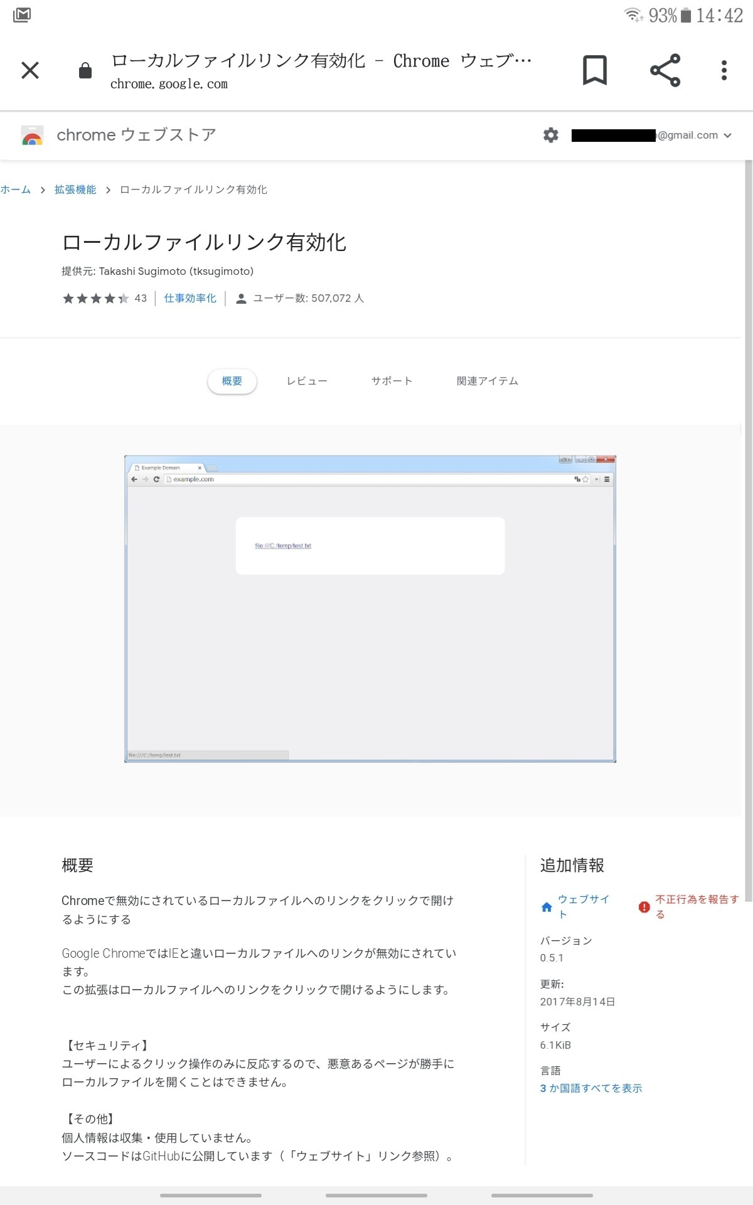Open the 拡張機能 breadcrumb link
The width and height of the screenshot is (753, 1205).
75,190
